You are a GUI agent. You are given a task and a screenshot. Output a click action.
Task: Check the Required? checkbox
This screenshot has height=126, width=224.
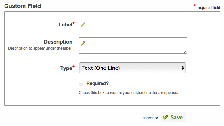[81, 83]
